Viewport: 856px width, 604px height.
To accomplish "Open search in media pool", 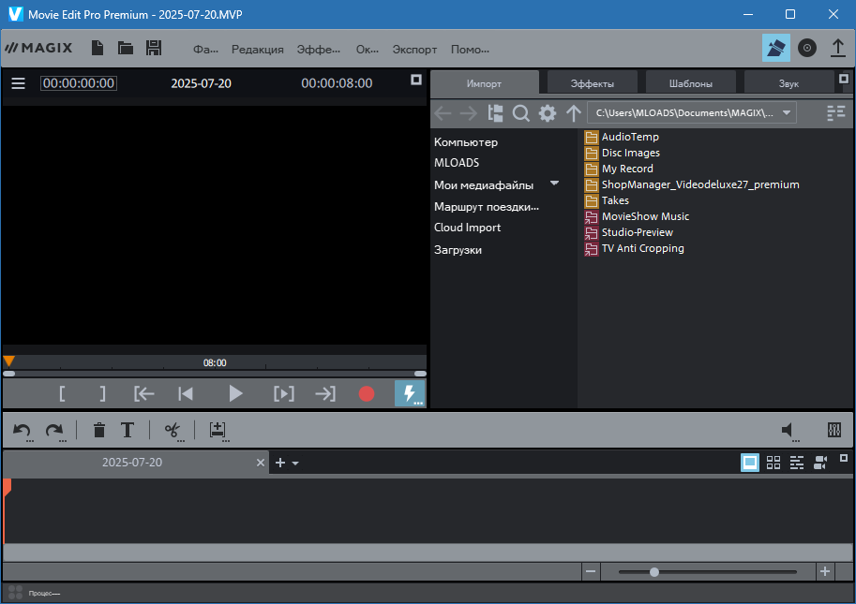I will pos(520,113).
